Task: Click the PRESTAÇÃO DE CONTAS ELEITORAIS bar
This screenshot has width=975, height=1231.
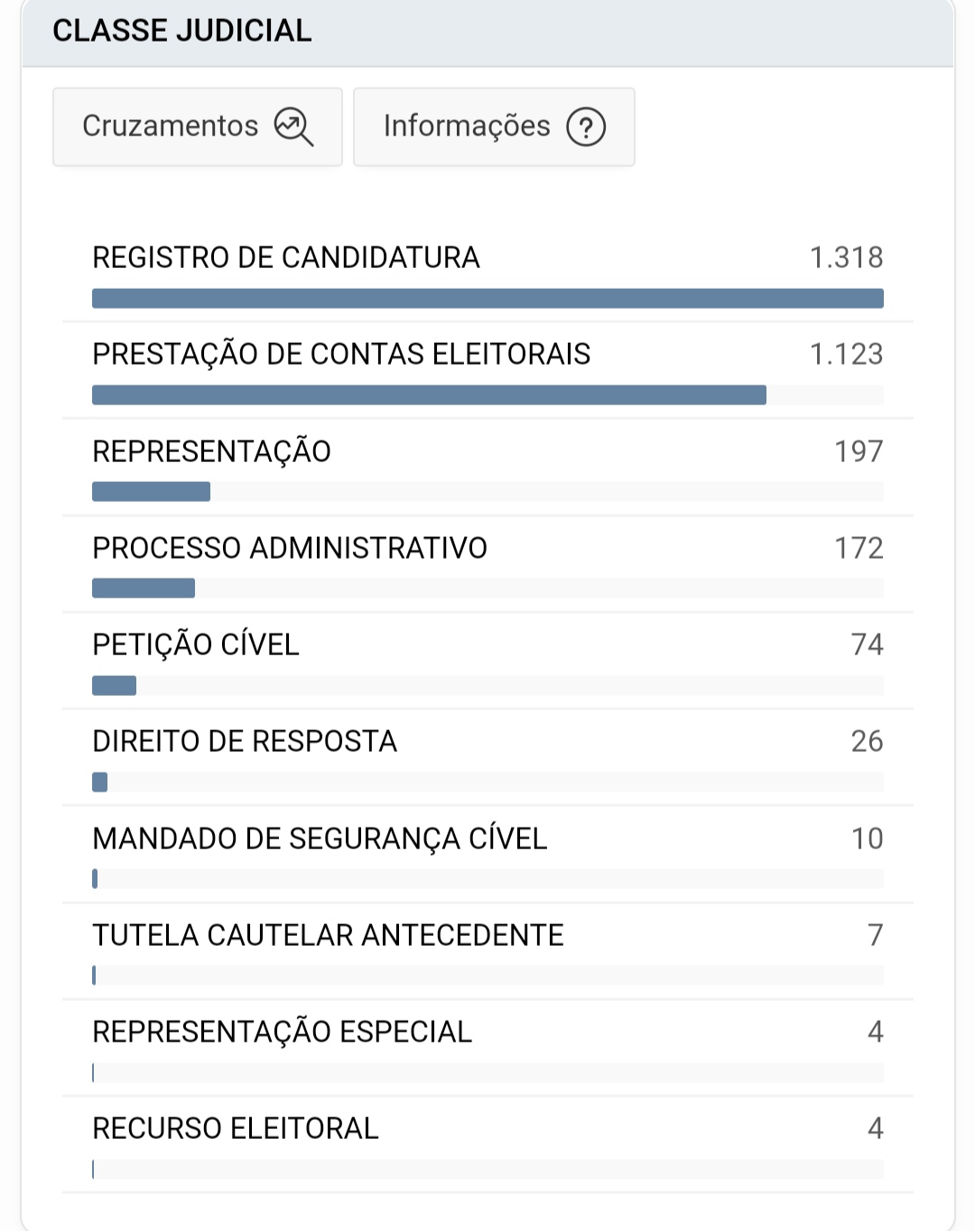Action: [429, 395]
